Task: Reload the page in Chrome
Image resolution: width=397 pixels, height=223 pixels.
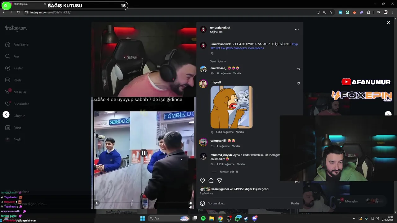Action: click(18, 12)
